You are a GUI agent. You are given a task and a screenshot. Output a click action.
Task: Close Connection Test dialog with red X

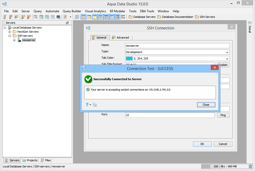click(x=215, y=68)
